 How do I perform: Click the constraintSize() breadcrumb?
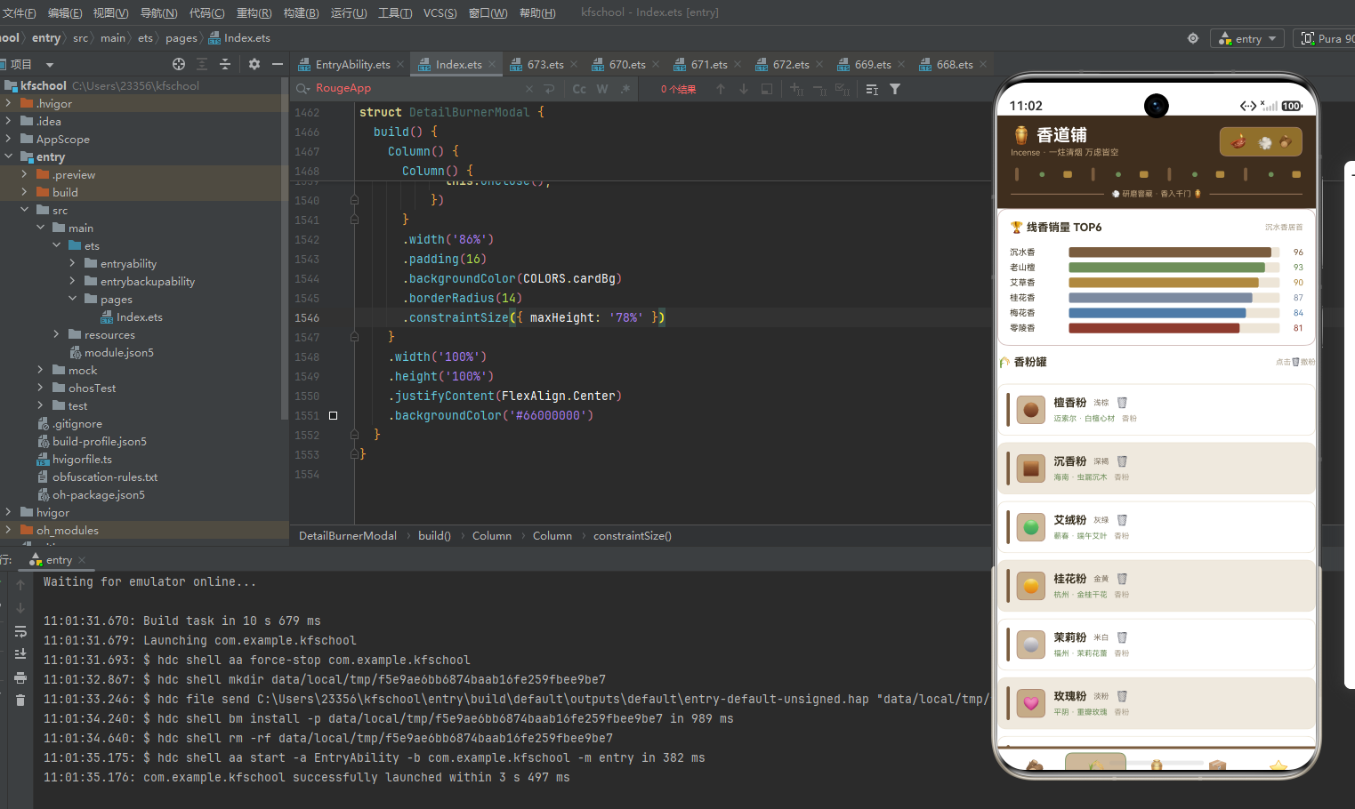[633, 536]
